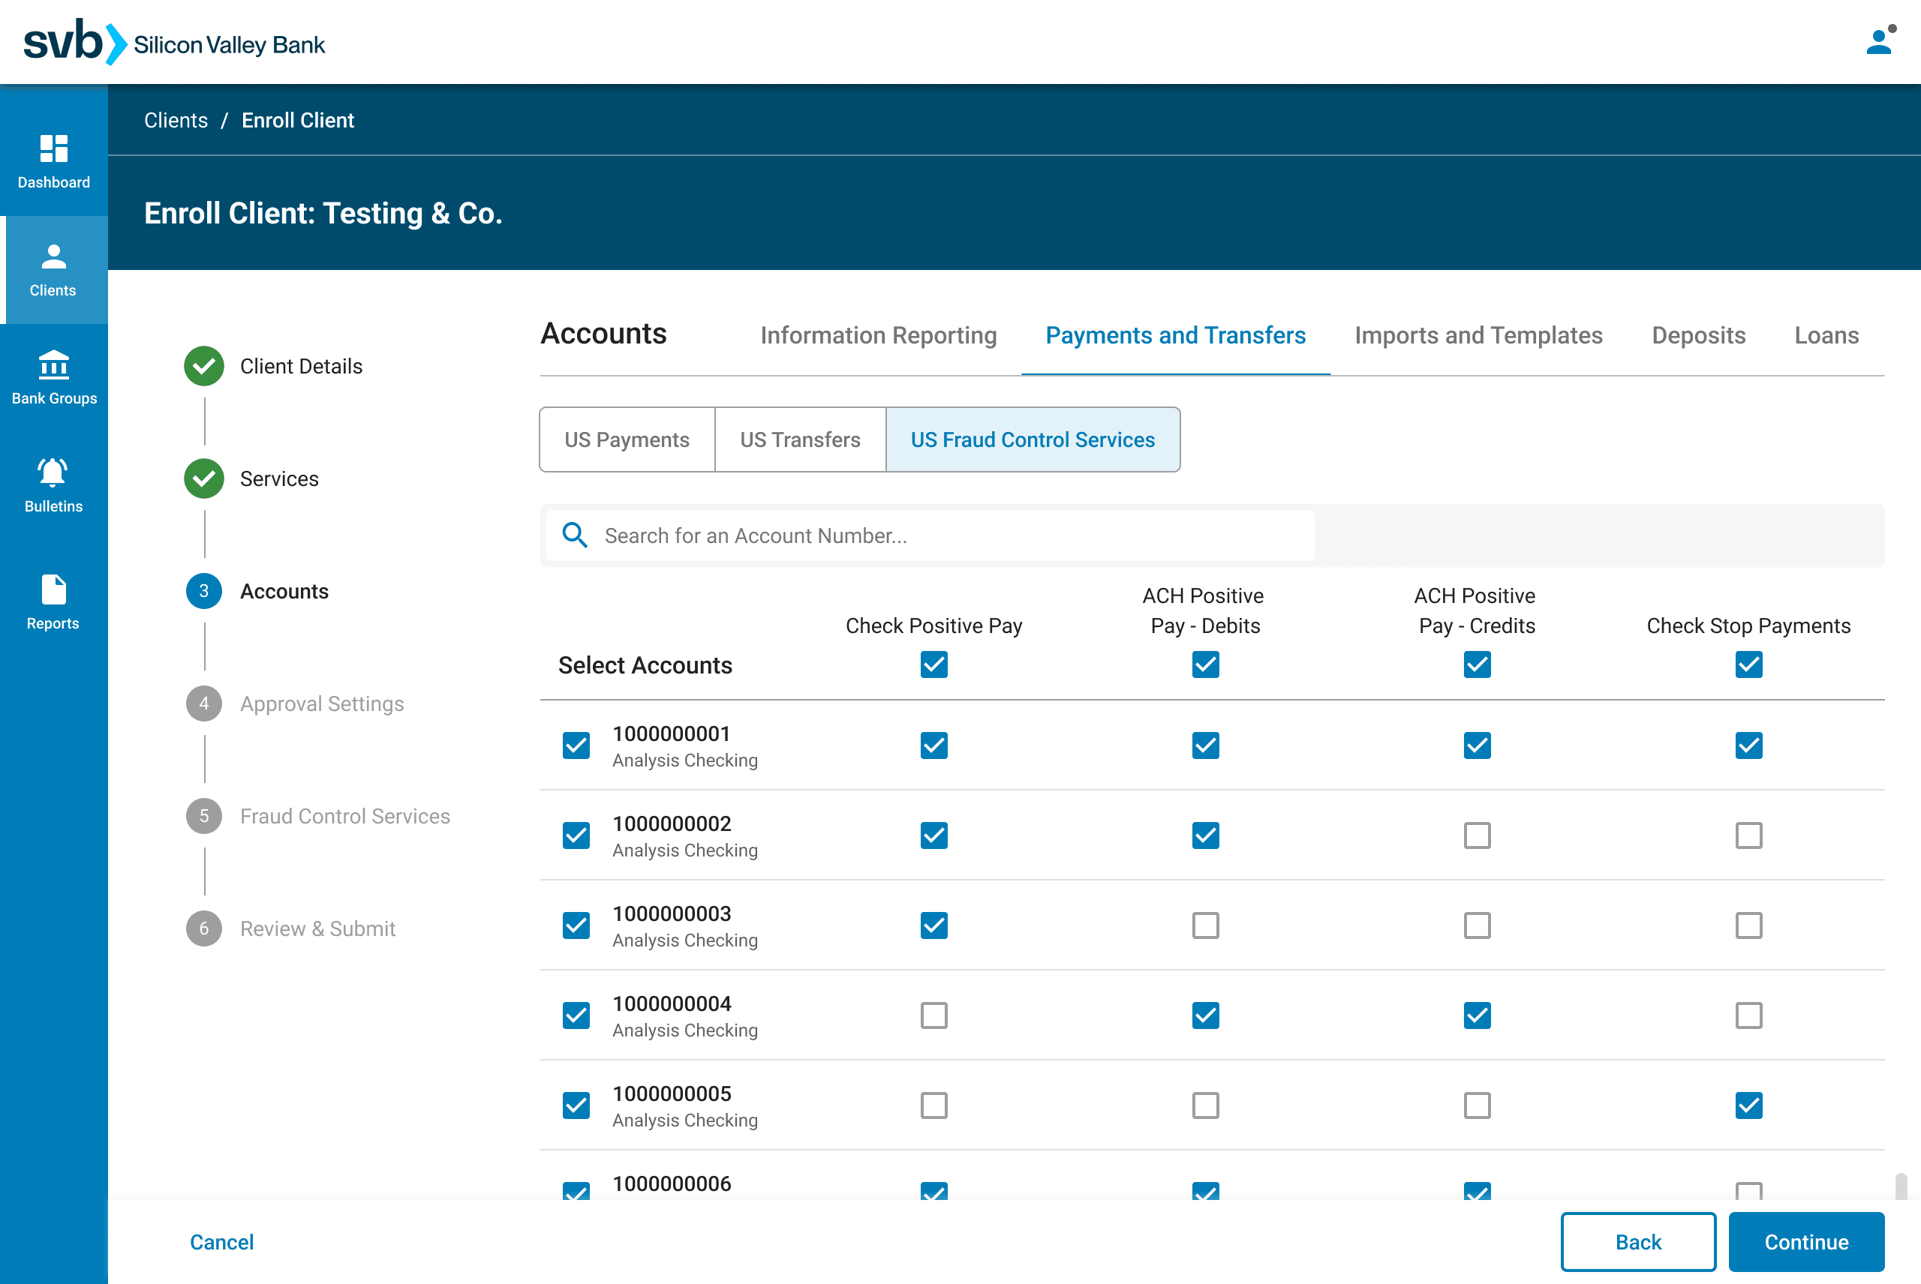Enable Check Stop Payments for 1000000003

click(x=1748, y=925)
